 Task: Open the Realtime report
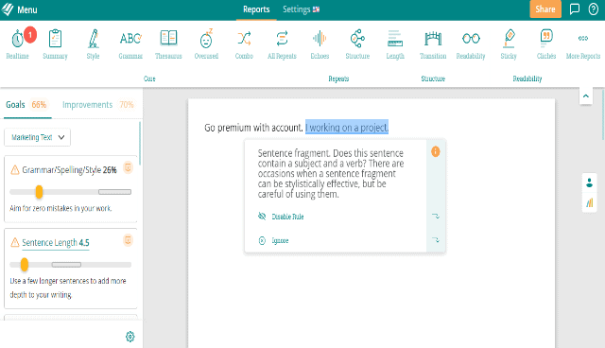18,43
